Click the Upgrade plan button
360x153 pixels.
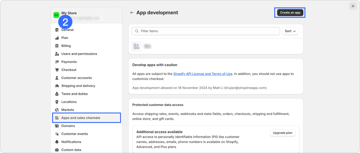282,133
